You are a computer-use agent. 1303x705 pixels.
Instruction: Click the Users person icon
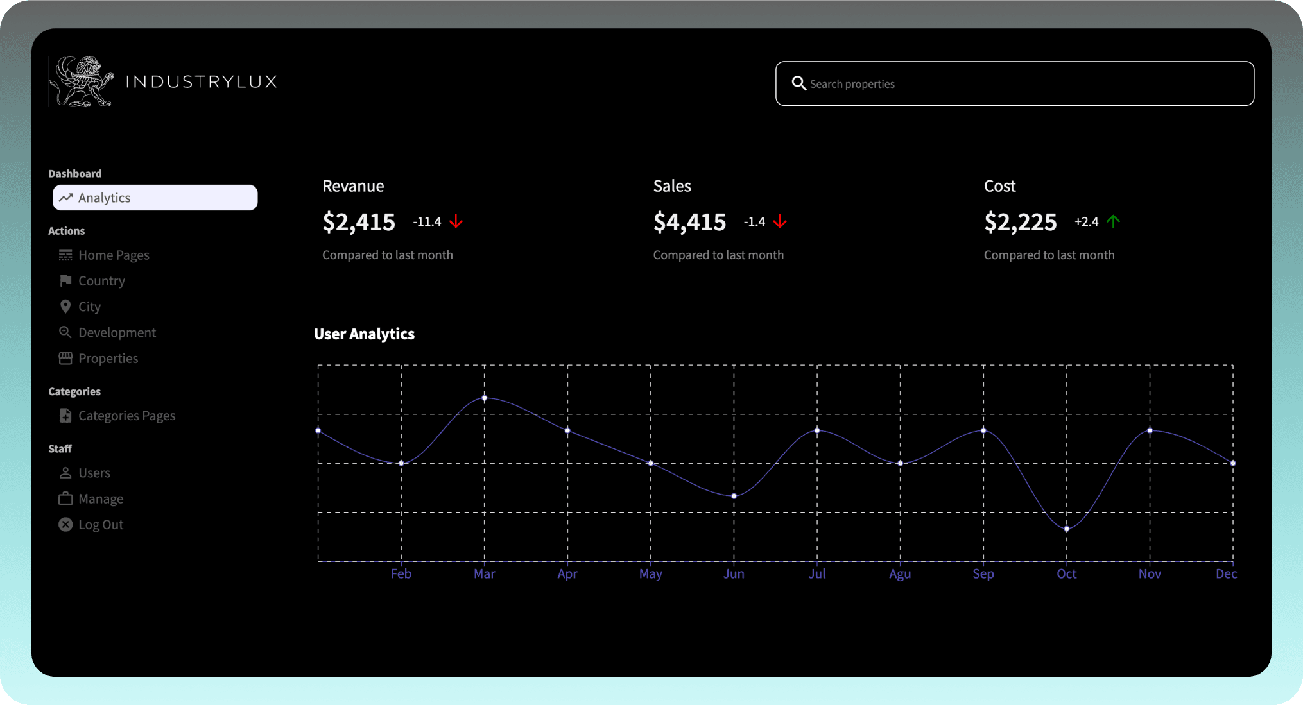click(x=65, y=473)
